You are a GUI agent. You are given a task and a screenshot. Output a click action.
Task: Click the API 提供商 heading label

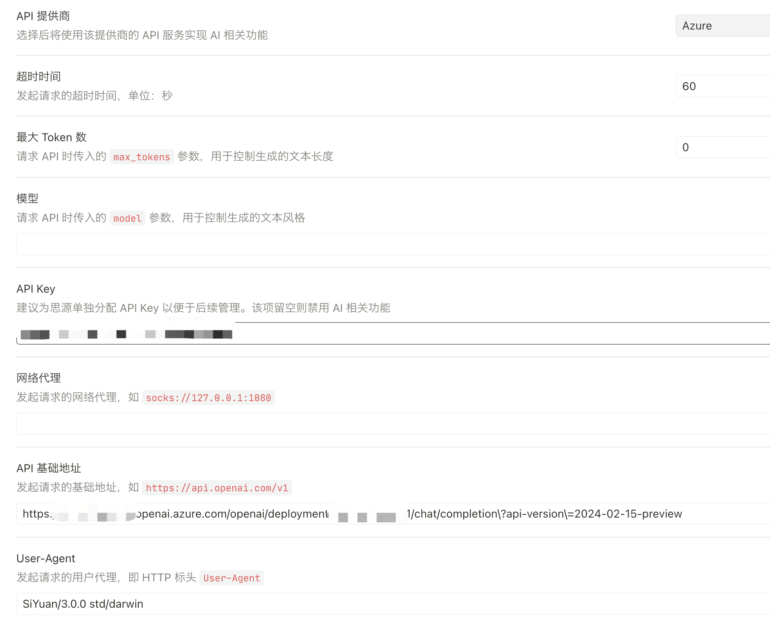tap(43, 16)
